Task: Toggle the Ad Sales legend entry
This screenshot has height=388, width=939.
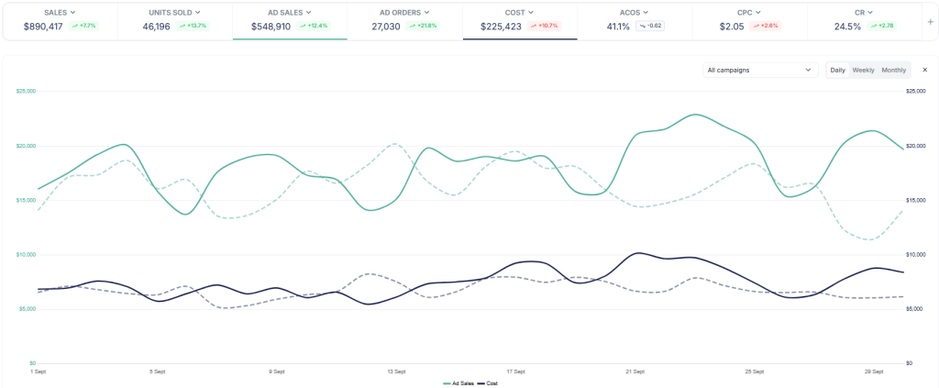Action: 458,382
